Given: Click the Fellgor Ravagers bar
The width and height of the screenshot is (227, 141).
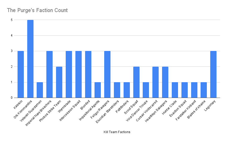Looking at the screenshot, I should click(x=107, y=74).
